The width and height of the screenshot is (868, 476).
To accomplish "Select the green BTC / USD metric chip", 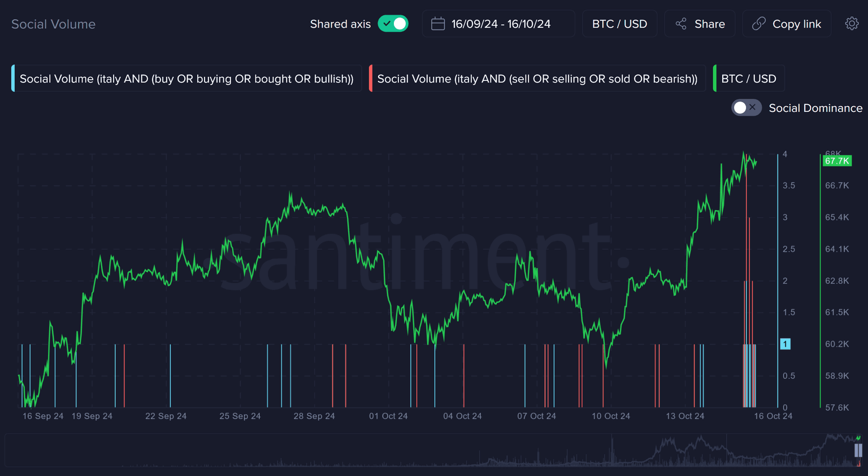I will (749, 78).
